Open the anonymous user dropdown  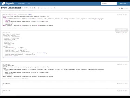[x=123, y=3]
